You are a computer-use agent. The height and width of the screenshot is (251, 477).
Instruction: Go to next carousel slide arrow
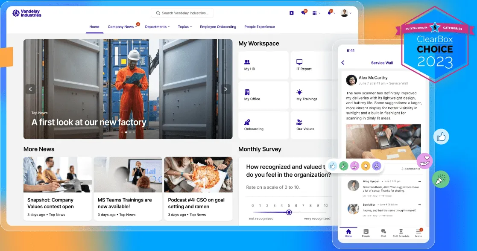(x=225, y=89)
